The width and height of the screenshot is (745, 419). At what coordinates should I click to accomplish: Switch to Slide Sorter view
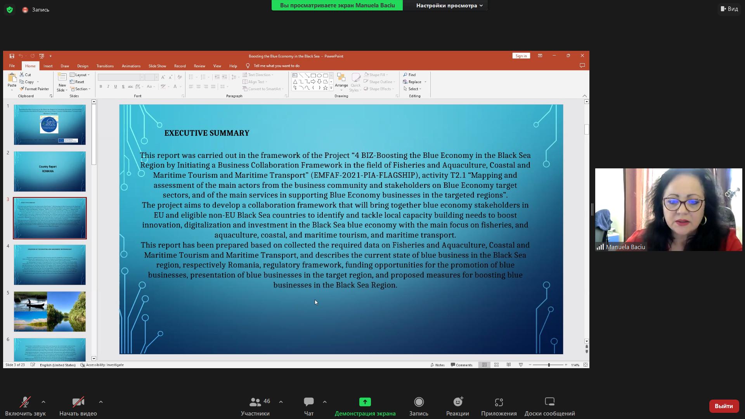click(x=496, y=365)
